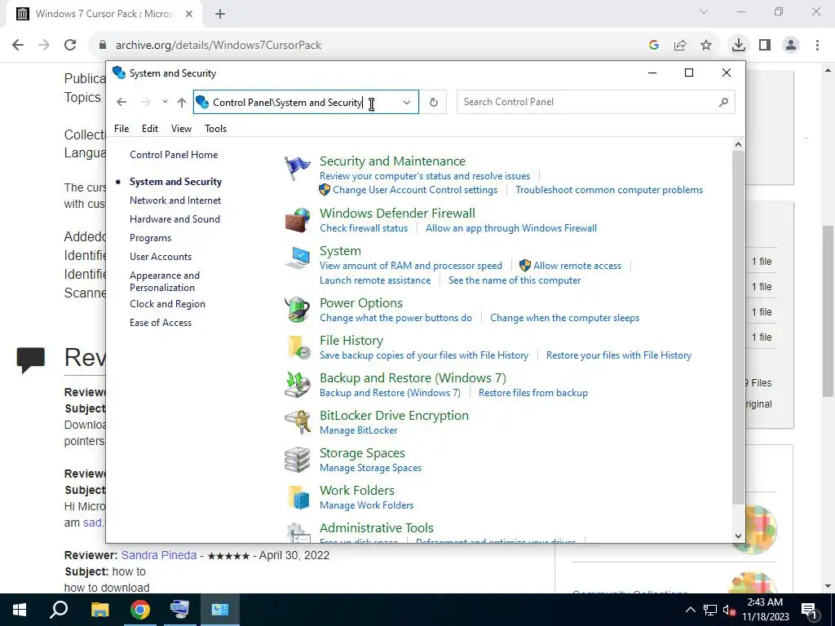Open the Storage Spaces stacked drives icon
The width and height of the screenshot is (835, 626).
297,460
